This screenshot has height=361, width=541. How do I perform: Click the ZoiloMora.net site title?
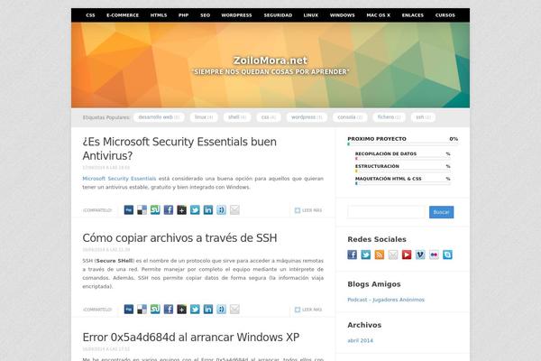pyautogui.click(x=270, y=60)
